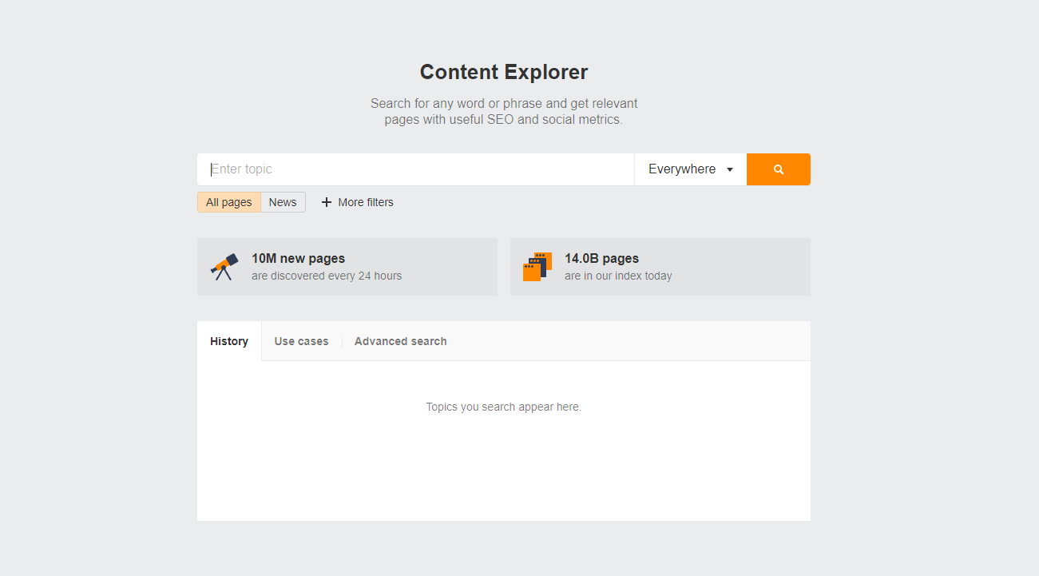
Task: Click the plus icon beside More filters
Action: pyautogui.click(x=326, y=202)
